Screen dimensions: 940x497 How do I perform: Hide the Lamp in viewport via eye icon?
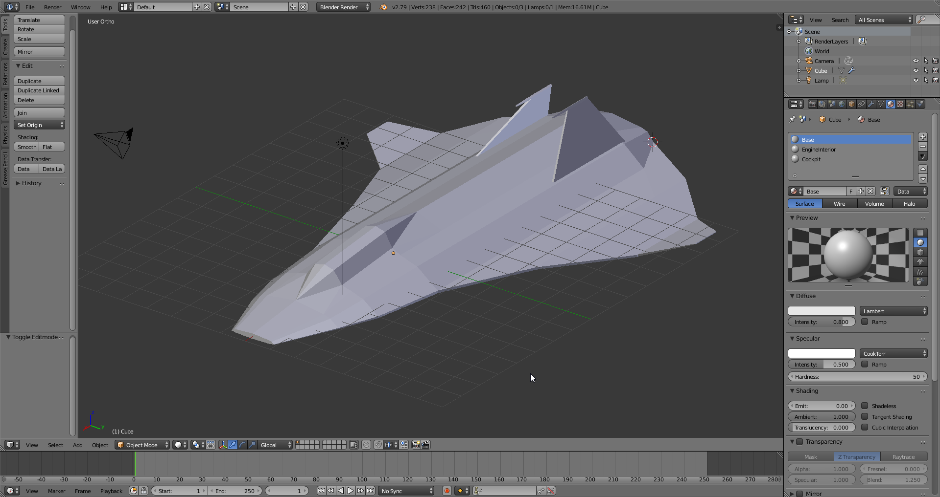coord(916,80)
